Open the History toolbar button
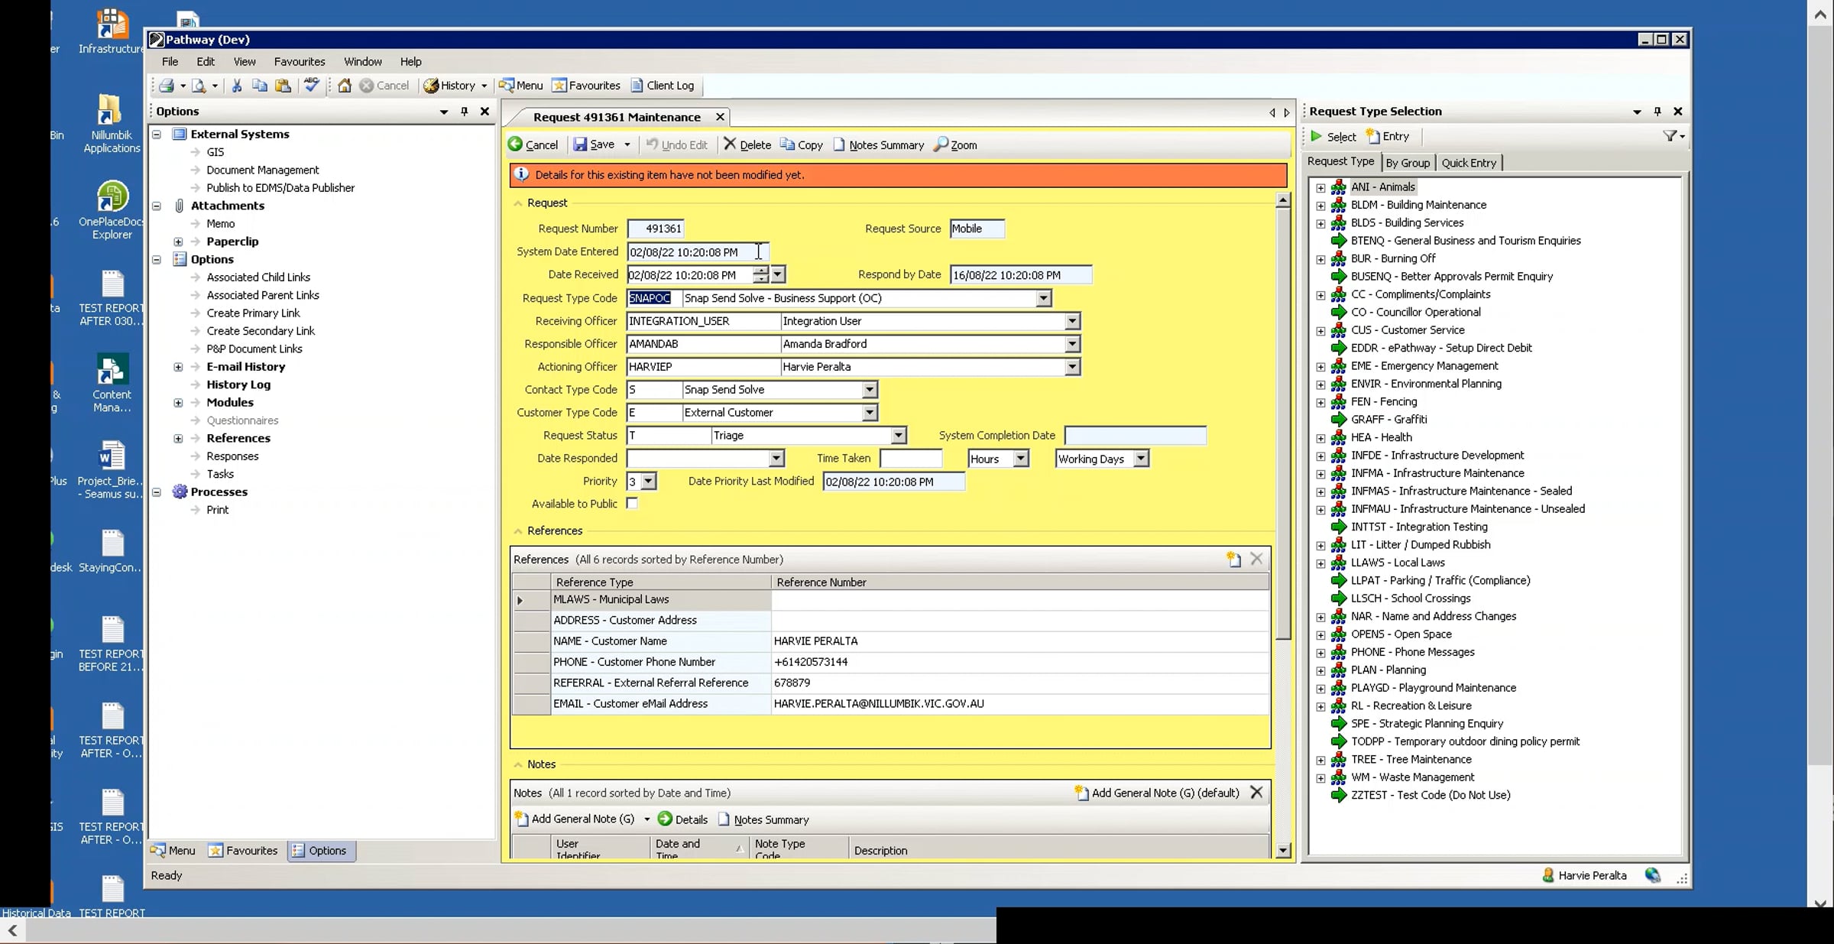The height and width of the screenshot is (944, 1834). point(450,86)
